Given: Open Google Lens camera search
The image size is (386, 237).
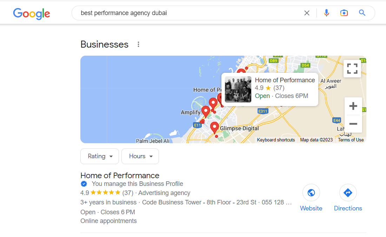Looking at the screenshot, I should point(344,13).
